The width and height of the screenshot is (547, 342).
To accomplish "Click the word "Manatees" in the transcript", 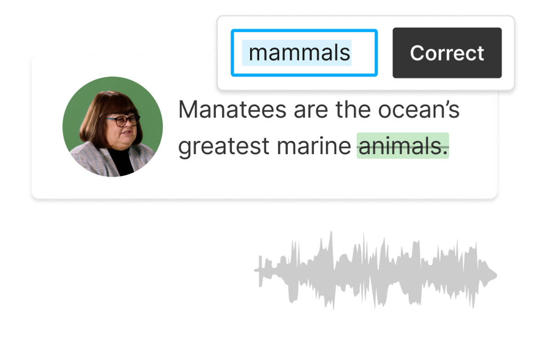I will click(x=233, y=110).
